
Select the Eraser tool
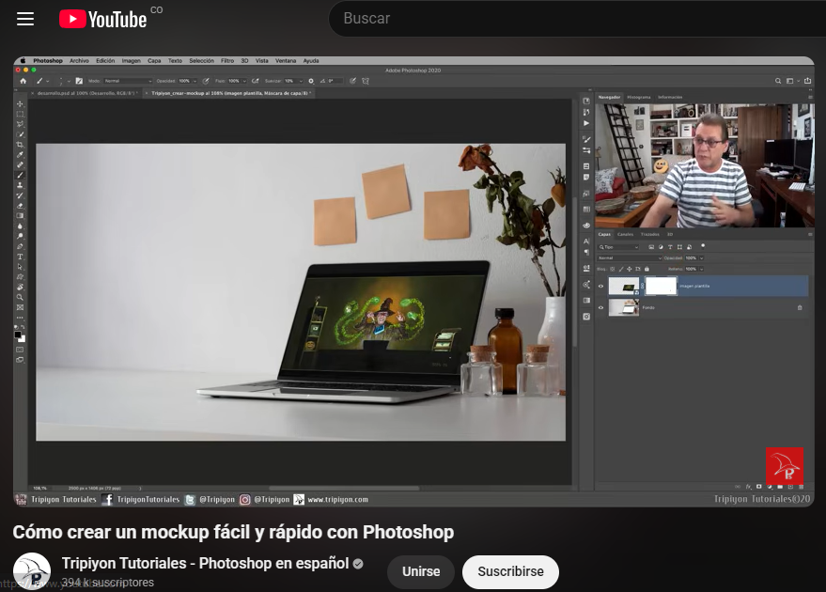(20, 206)
